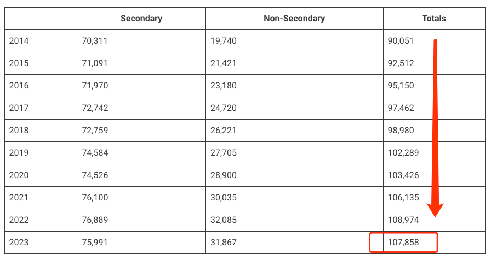Click the red arrow annotation head
491x260 pixels.
coord(435,210)
